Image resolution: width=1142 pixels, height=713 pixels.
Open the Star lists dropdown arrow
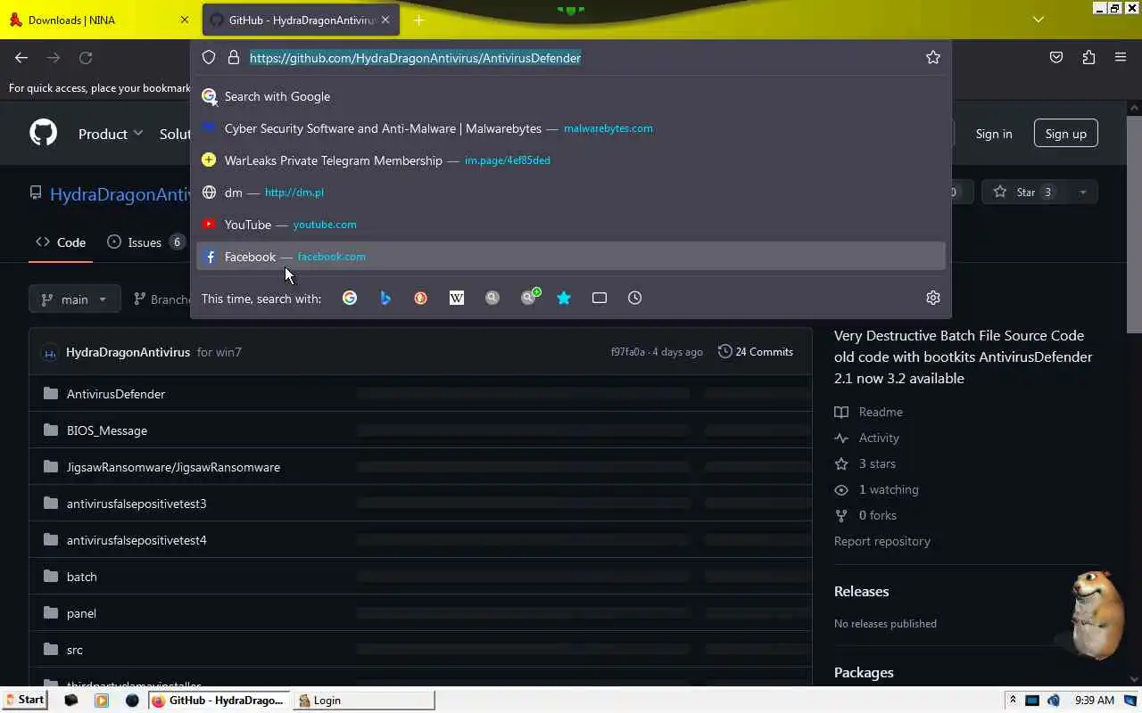1083,193
